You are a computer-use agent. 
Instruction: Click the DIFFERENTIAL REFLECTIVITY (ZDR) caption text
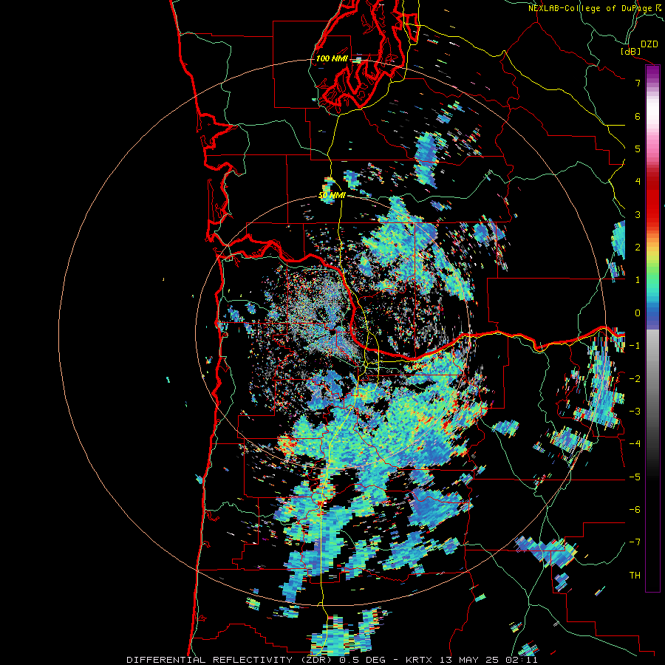point(229,660)
